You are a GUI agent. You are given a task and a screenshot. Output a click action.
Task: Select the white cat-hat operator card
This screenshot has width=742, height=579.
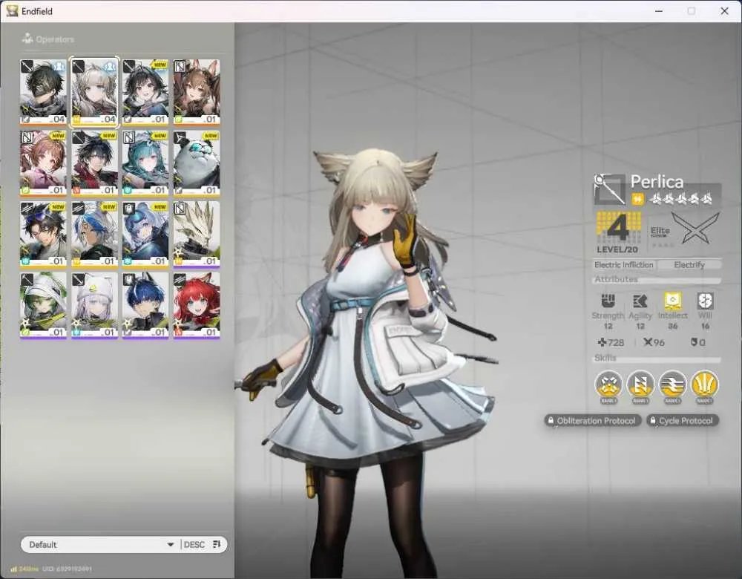[94, 305]
